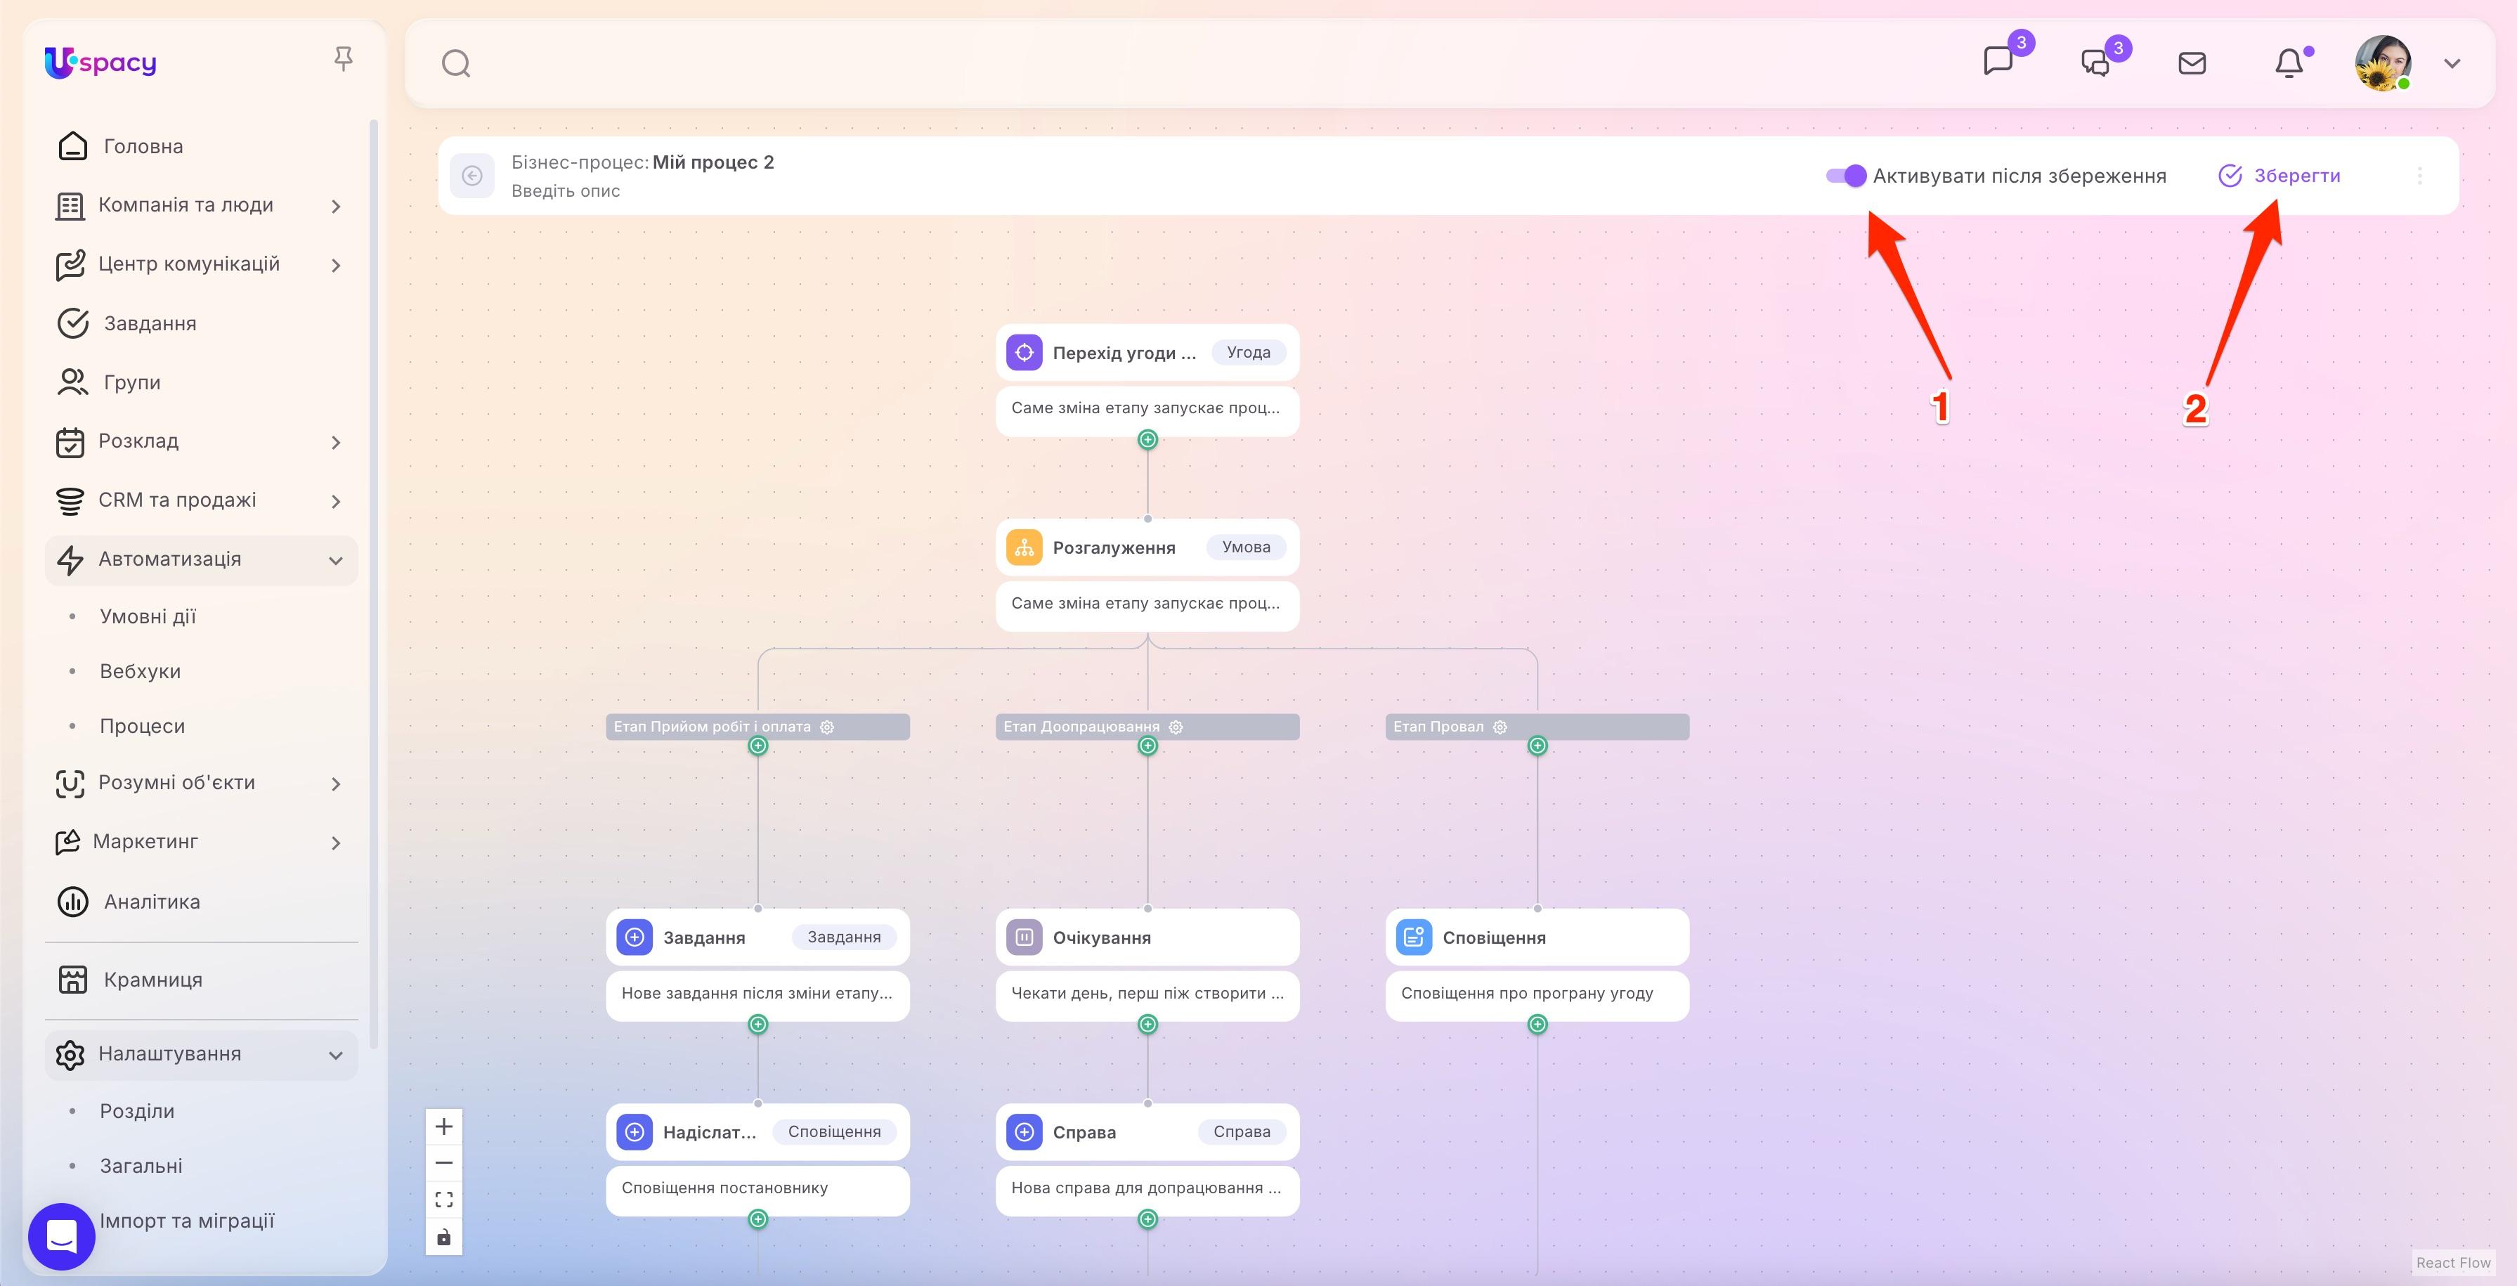Click the fit-view icon in canvas controls
The height and width of the screenshot is (1286, 2517).
443,1199
